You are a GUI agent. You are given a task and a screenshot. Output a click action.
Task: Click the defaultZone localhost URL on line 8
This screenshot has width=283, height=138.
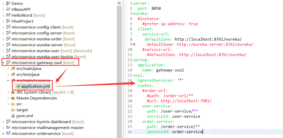coord(208,39)
